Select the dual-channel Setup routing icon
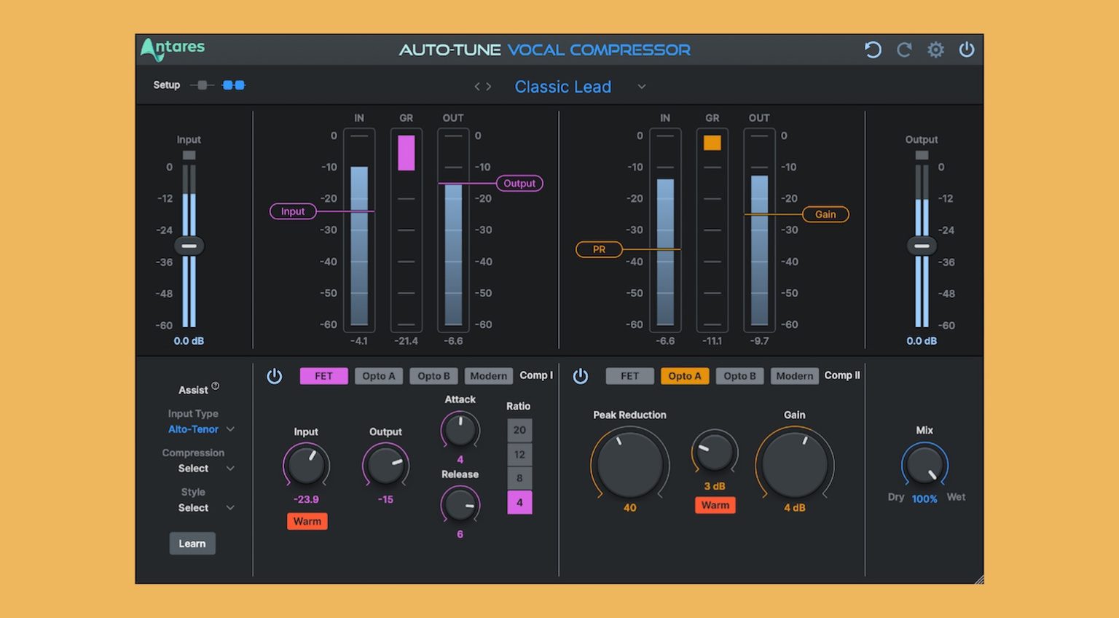Viewport: 1119px width, 618px height. point(232,85)
